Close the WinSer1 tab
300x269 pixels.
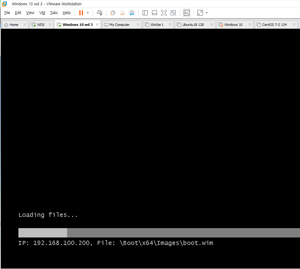(170, 24)
